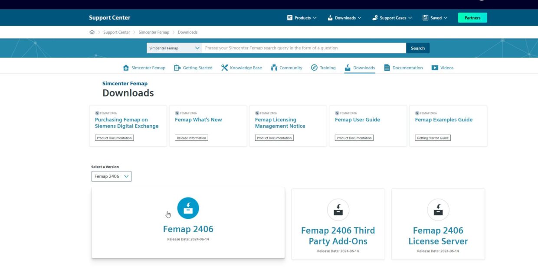Open Femap Licensing Management Notice
The image size is (538, 273).
click(280, 123)
